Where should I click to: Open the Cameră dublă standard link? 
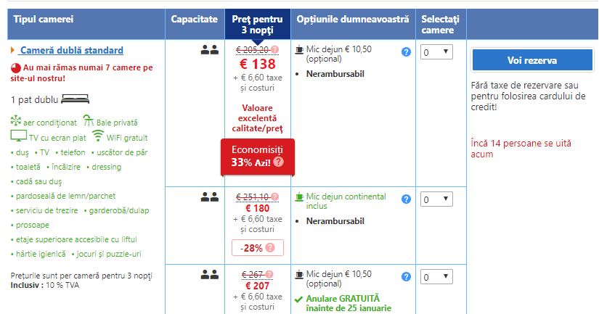pos(71,50)
